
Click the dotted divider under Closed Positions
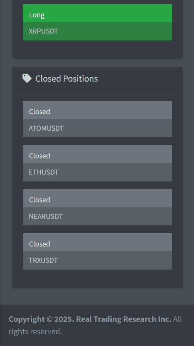(98, 90)
